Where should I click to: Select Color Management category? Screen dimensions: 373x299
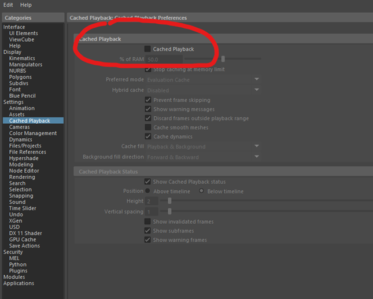(33, 133)
